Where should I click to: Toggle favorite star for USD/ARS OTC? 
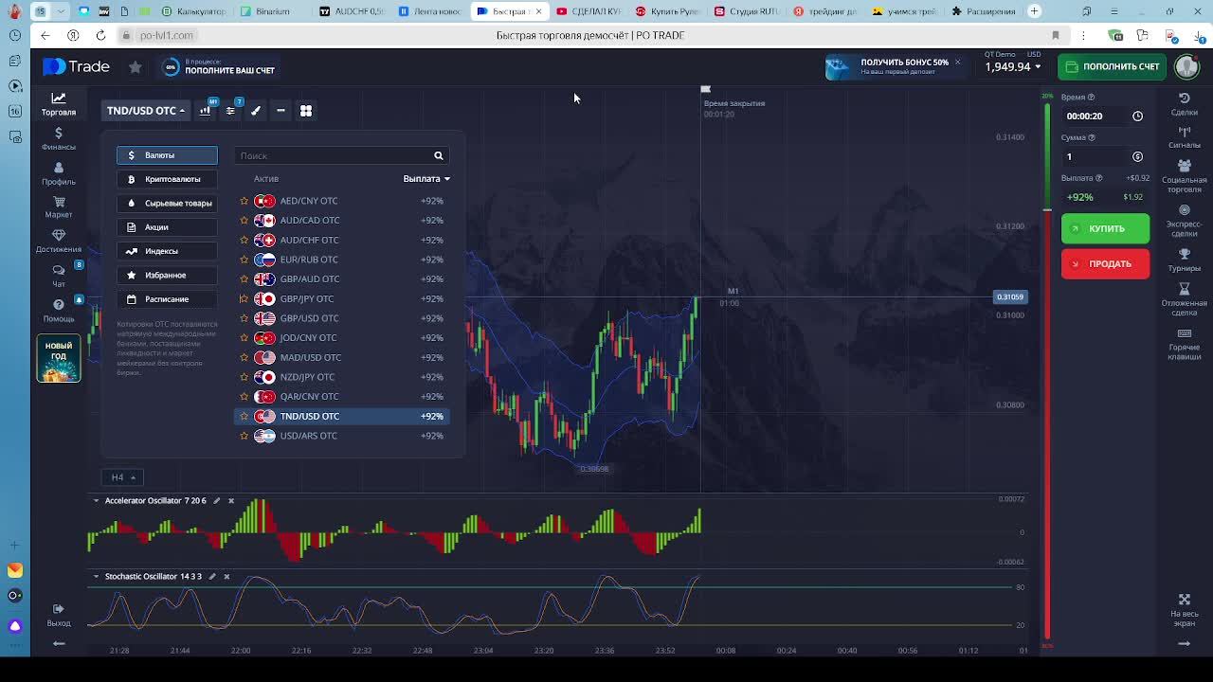click(244, 436)
